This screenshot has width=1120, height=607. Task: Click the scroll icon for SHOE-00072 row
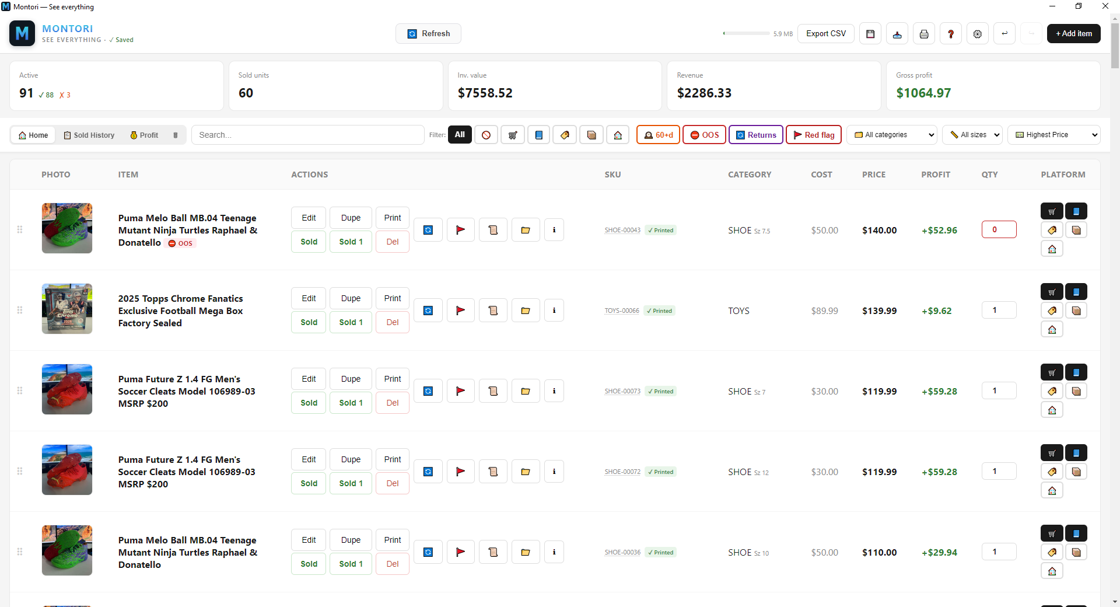click(x=494, y=472)
